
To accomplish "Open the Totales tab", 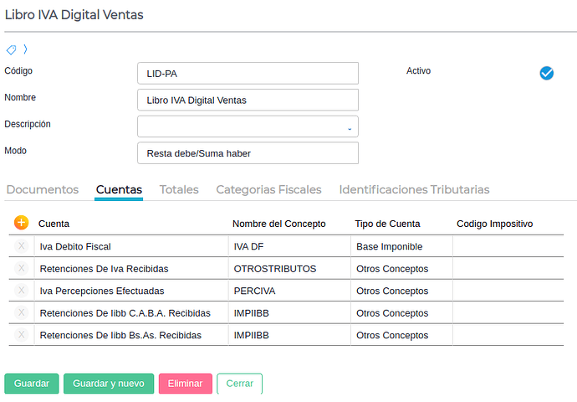I will tap(179, 190).
